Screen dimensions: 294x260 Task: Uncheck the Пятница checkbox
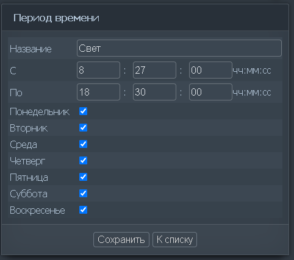83,177
